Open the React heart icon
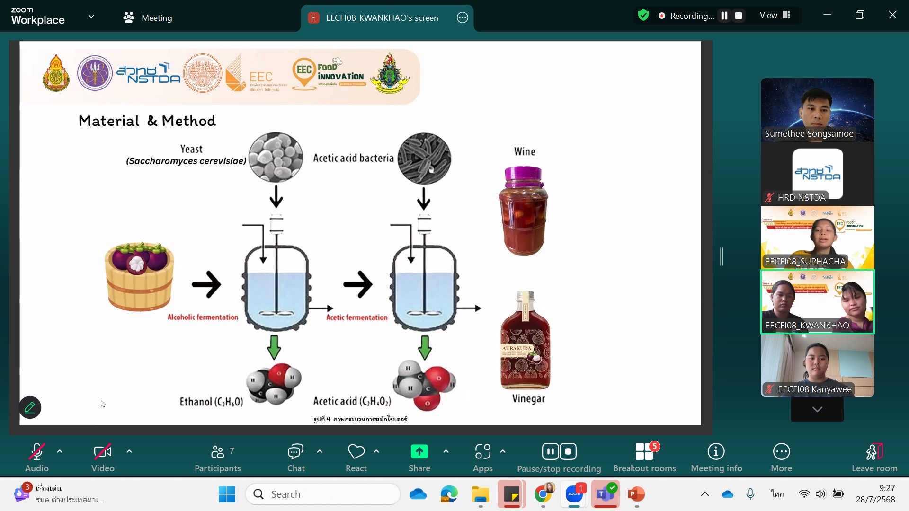Image resolution: width=909 pixels, height=511 pixels. 356,452
